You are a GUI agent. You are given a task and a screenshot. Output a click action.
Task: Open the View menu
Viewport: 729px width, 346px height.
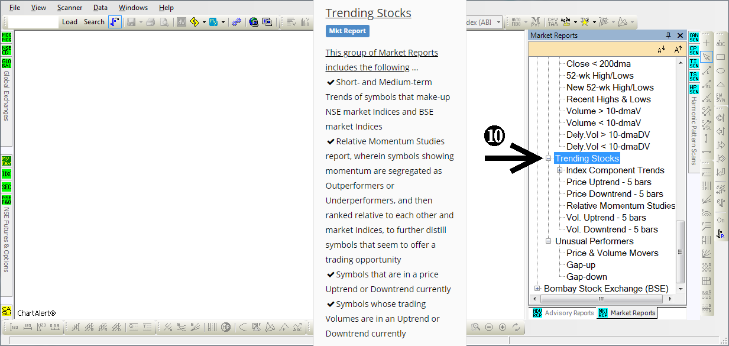(38, 8)
